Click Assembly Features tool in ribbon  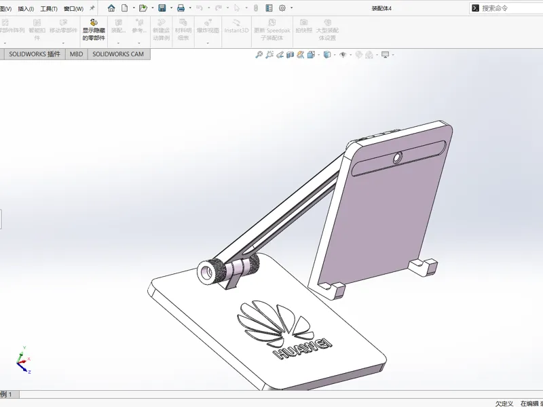click(118, 26)
